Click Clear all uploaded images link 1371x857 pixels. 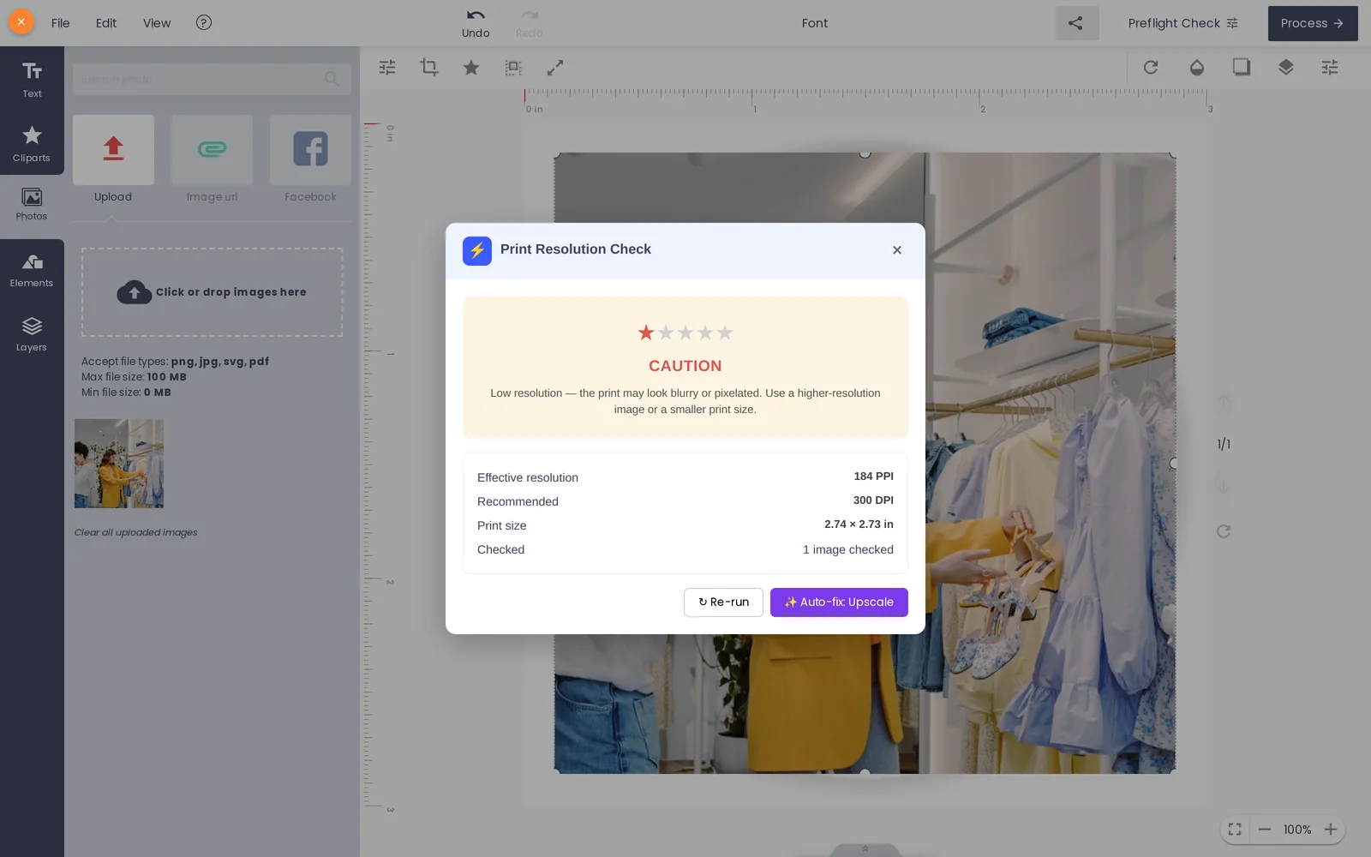135,532
